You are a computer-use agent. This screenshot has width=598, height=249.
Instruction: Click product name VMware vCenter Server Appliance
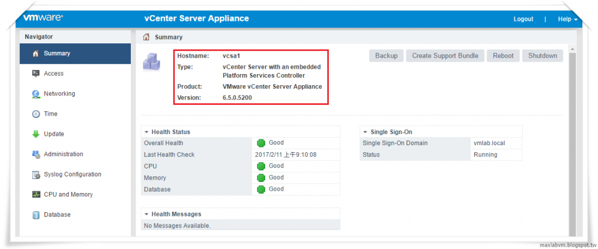272,86
